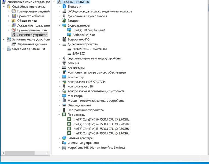Select the SATA SSD device

coord(79,54)
